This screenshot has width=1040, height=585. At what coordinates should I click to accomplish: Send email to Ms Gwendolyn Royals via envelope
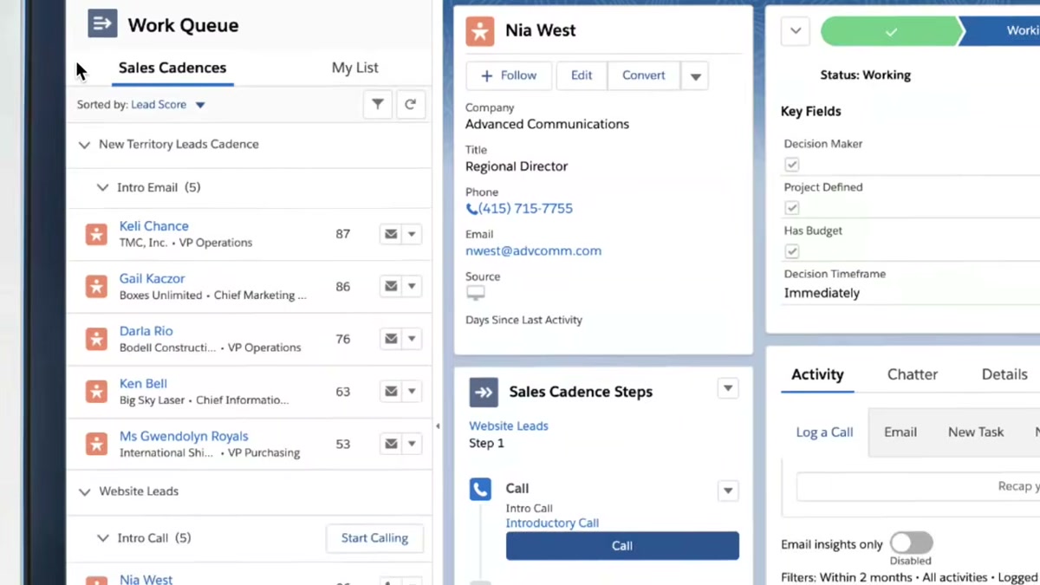click(x=391, y=444)
